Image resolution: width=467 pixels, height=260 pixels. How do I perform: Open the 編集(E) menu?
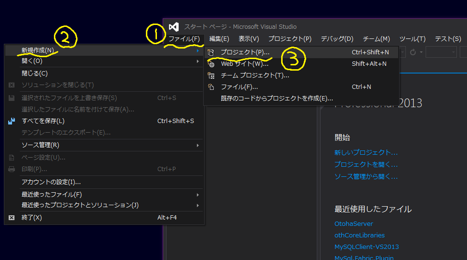pos(219,39)
